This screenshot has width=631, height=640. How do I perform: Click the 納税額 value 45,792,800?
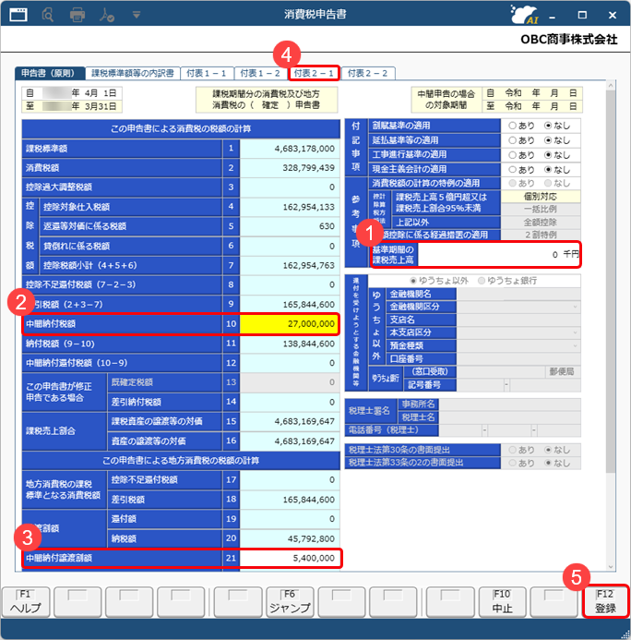290,538
